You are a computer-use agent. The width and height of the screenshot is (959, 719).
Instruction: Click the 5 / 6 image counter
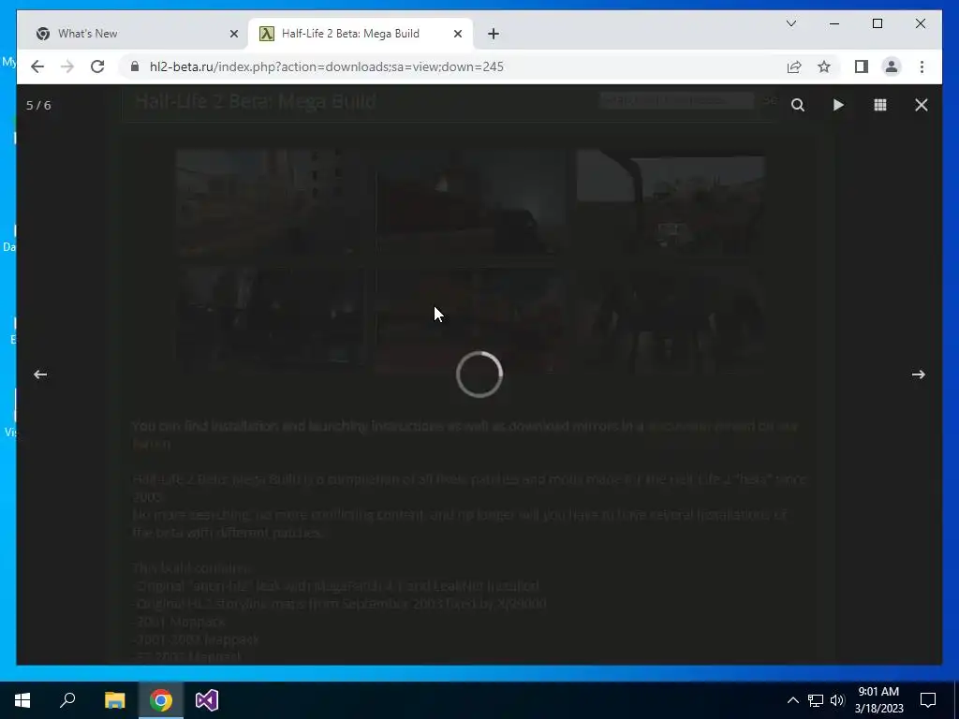38,105
